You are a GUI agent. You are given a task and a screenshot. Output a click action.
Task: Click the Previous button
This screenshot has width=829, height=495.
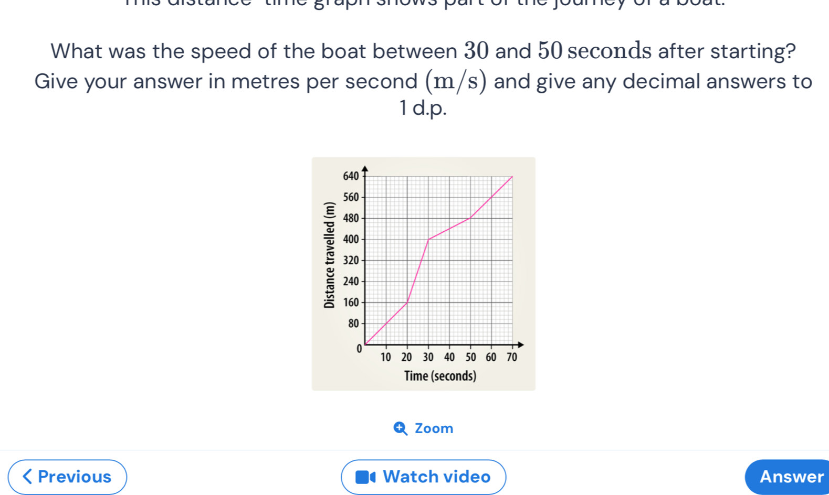[x=67, y=477]
